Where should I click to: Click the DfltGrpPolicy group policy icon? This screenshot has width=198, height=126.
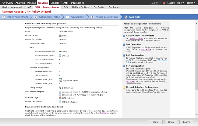coord(60,87)
